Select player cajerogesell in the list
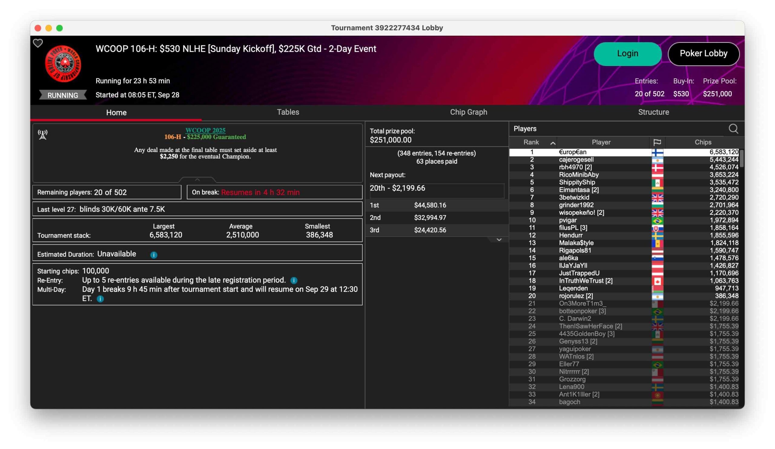The height and width of the screenshot is (449, 775). pos(576,160)
